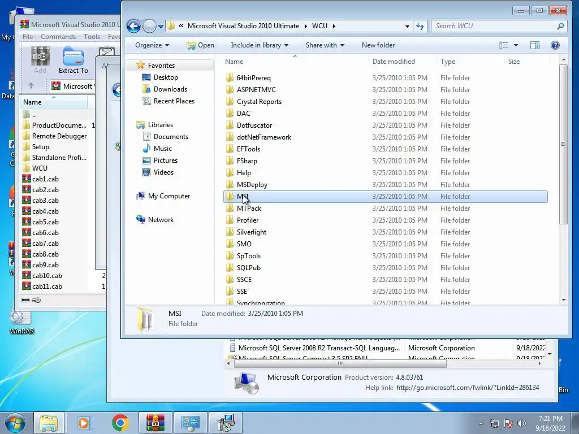The image size is (579, 434).
Task: Click the taskbar volume speaker icon
Action: [521, 423]
